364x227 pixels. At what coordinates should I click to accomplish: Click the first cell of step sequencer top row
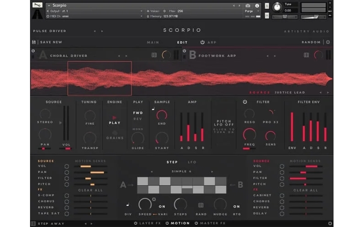coord(142,181)
